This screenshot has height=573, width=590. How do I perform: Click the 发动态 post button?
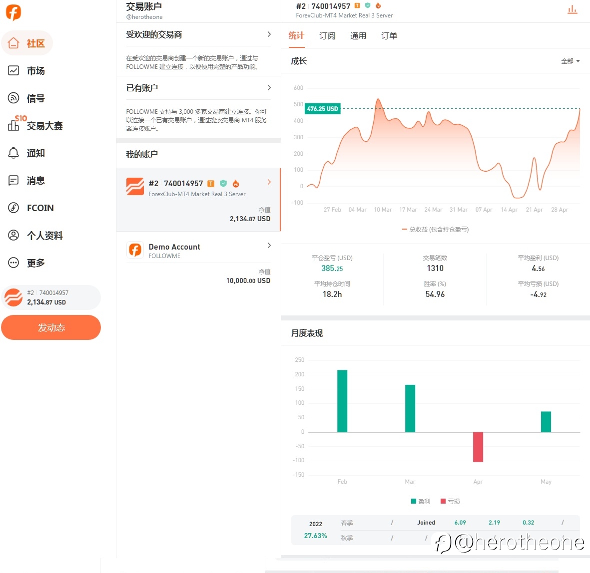(x=51, y=327)
